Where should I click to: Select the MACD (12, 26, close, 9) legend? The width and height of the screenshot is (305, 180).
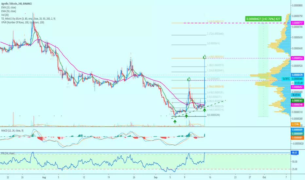coord(12,131)
